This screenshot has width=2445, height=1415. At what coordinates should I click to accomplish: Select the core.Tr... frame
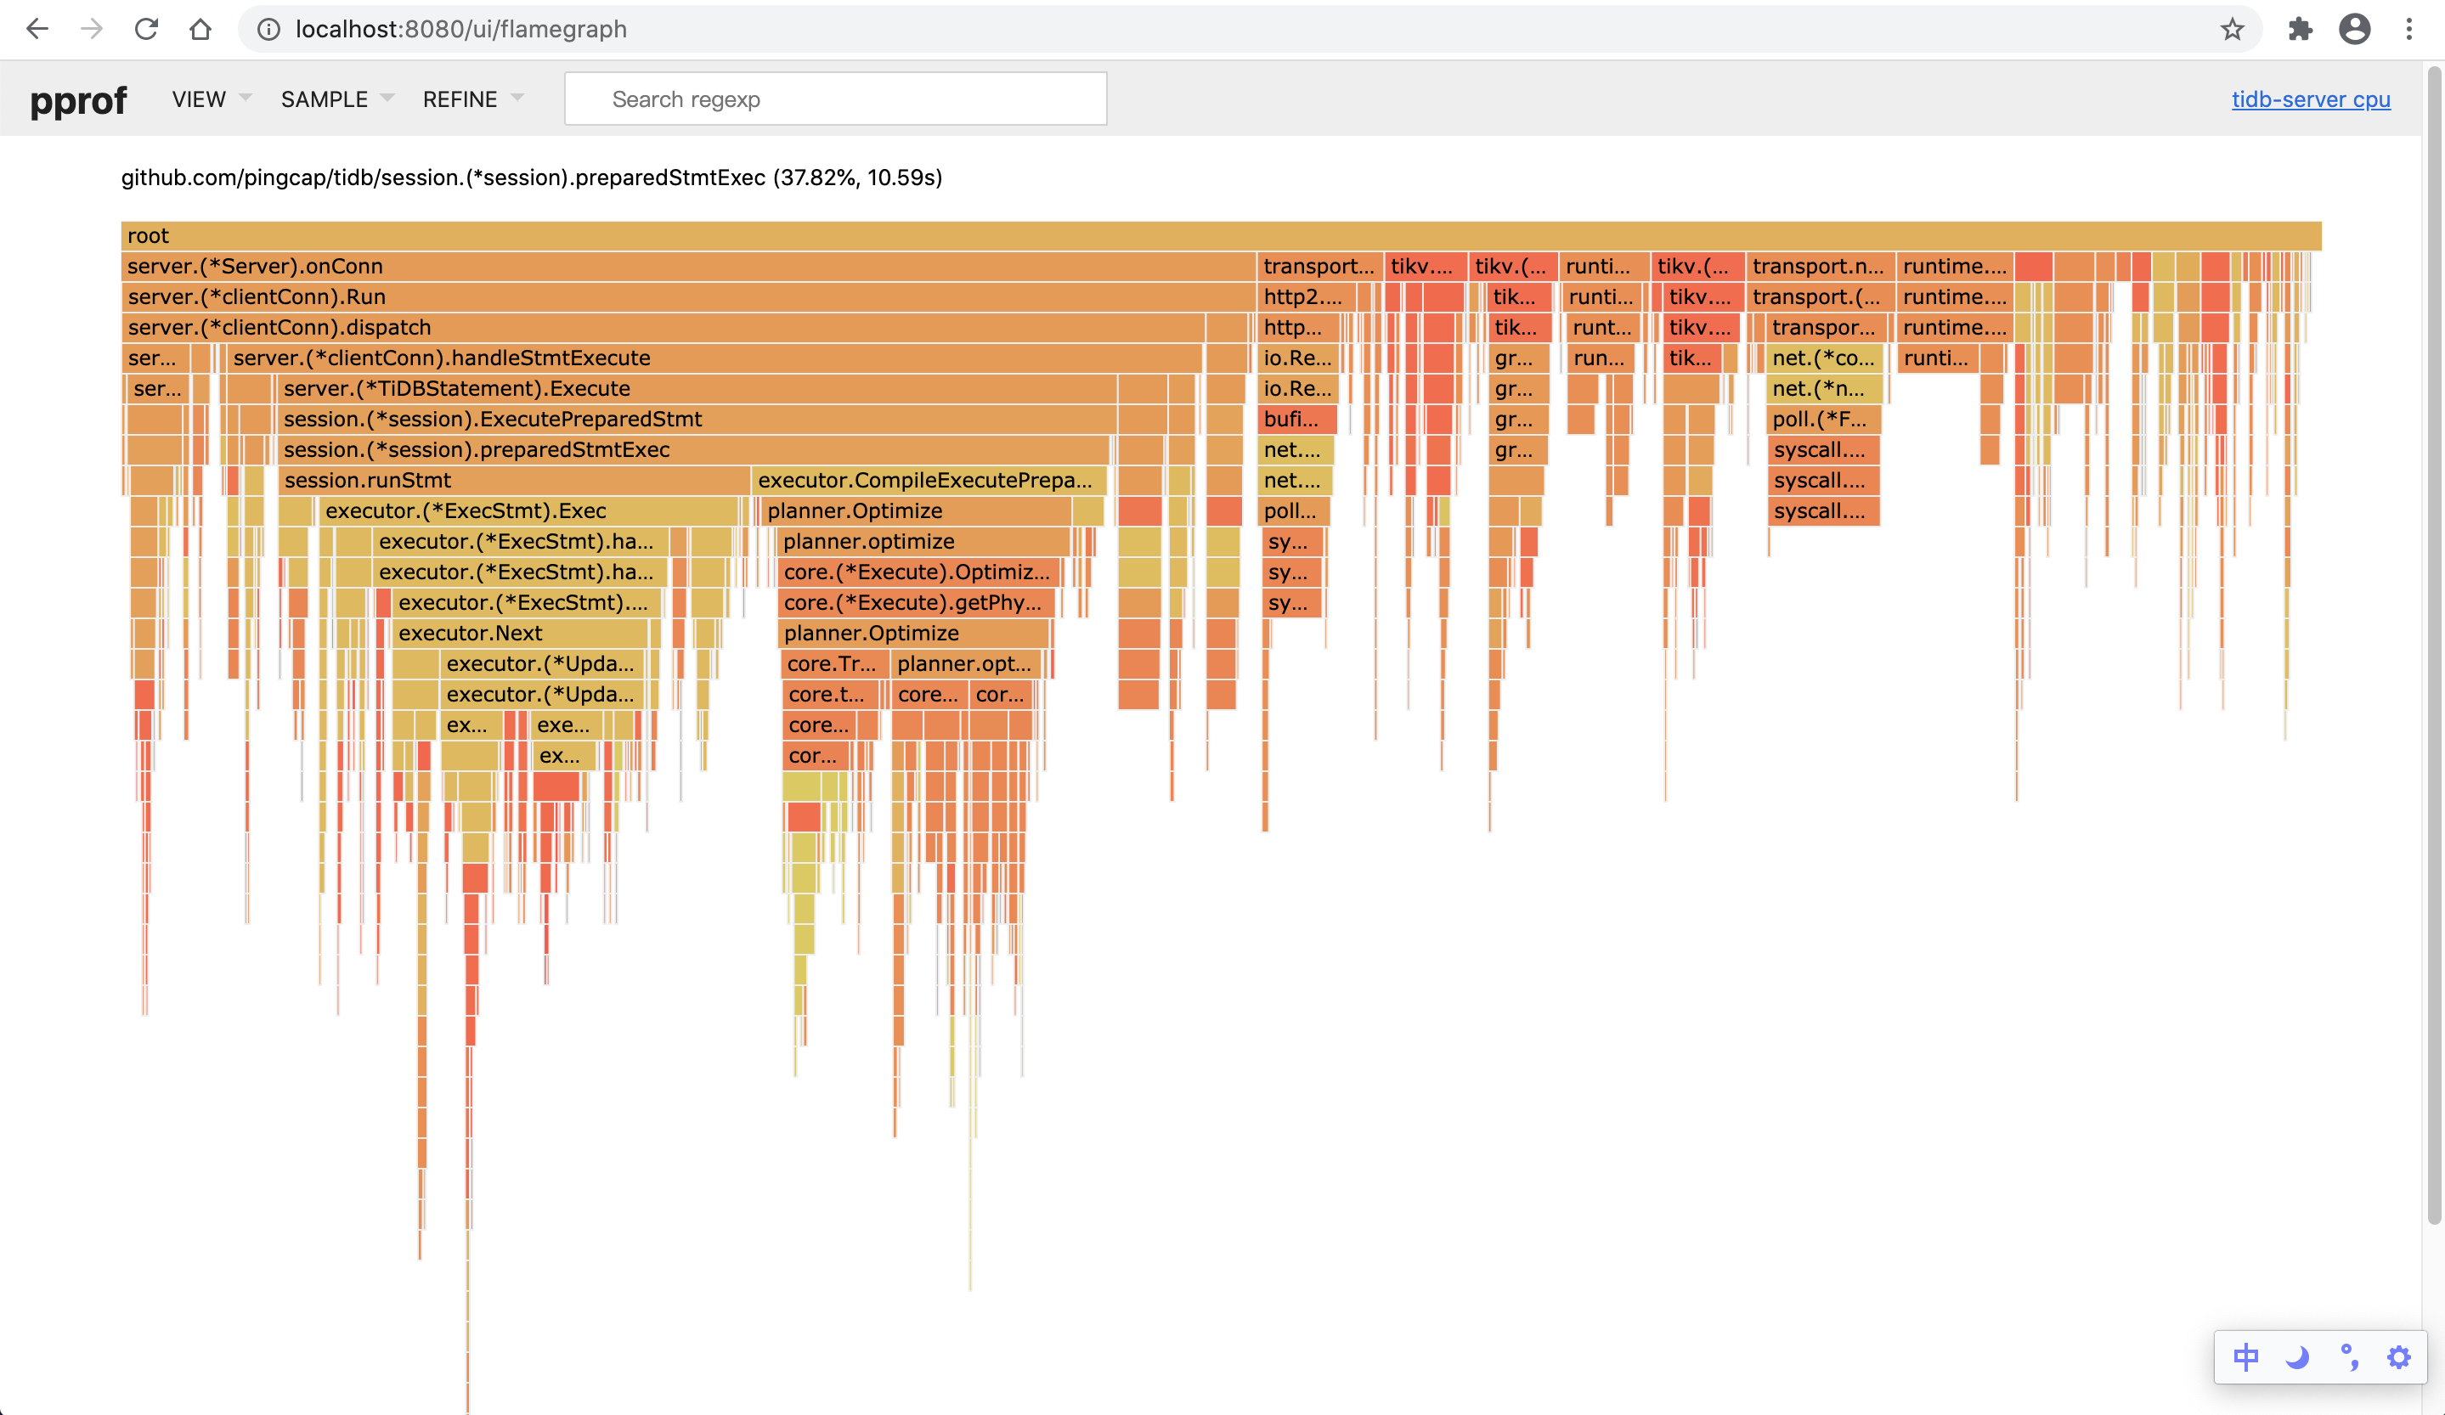click(x=833, y=663)
